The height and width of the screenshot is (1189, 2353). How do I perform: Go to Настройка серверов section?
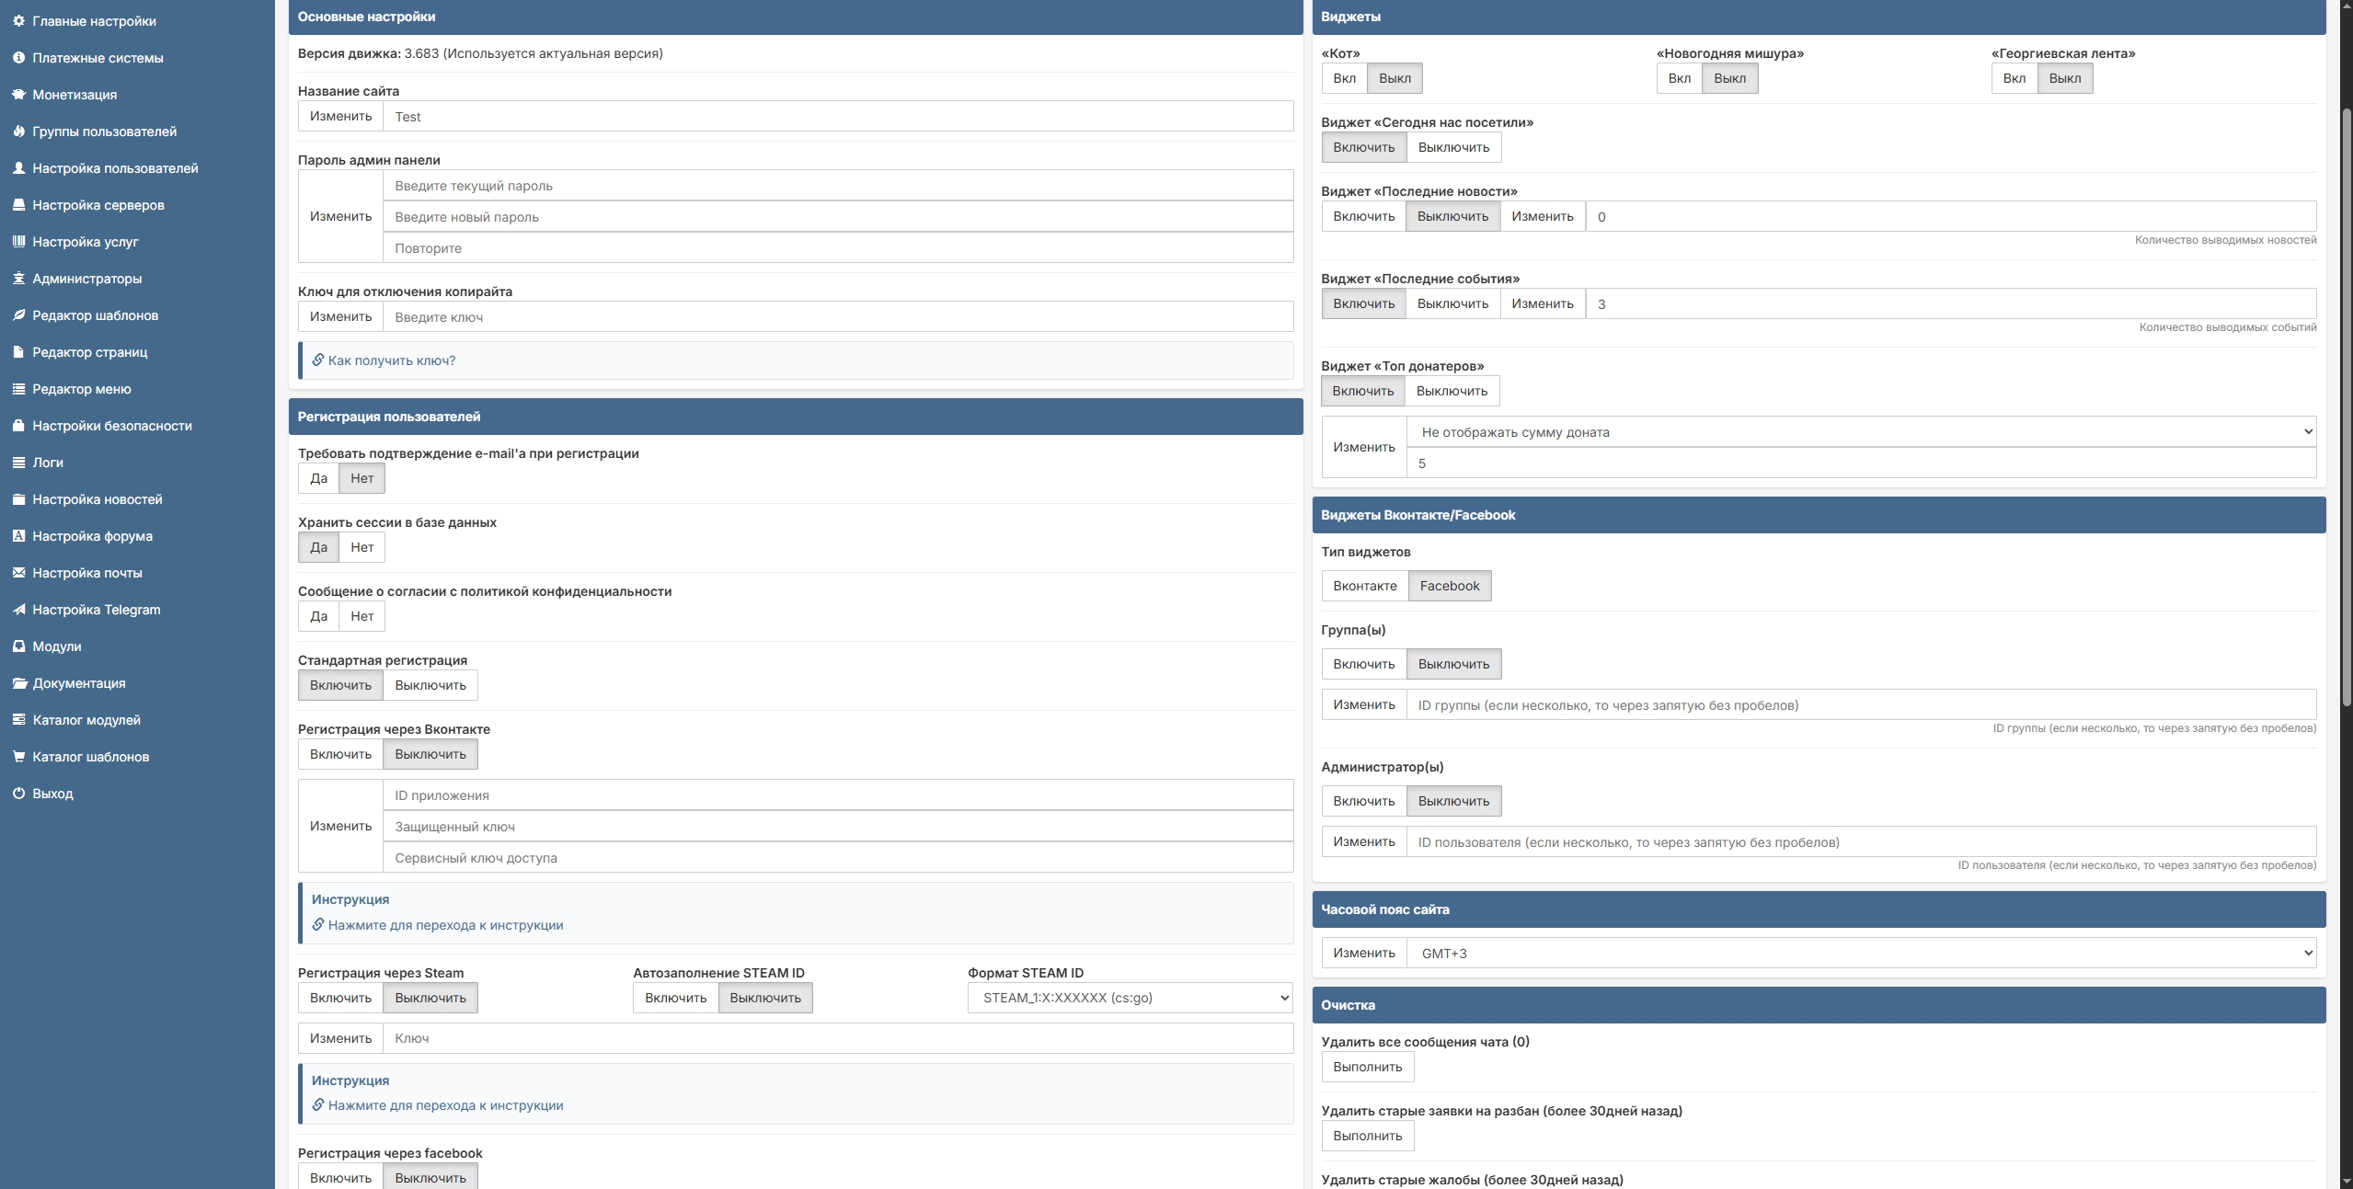click(x=98, y=205)
